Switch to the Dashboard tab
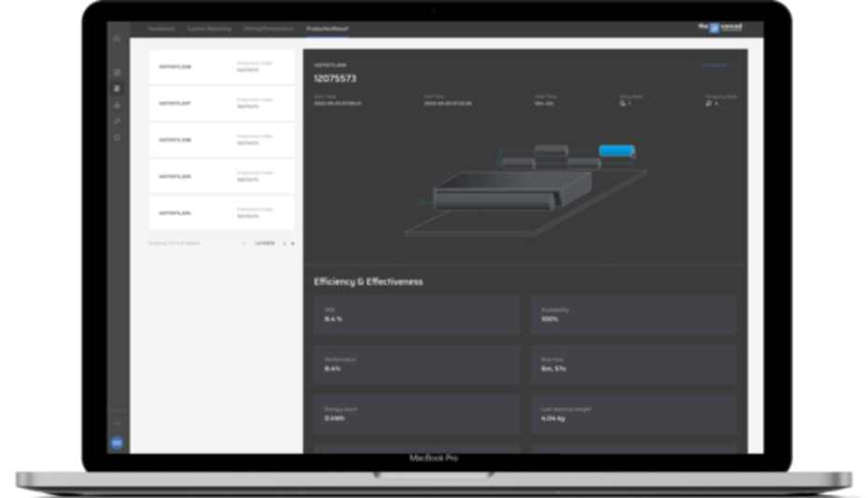The width and height of the screenshot is (868, 498). point(161,29)
